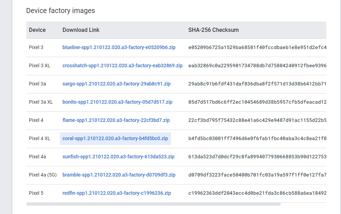Viewport: 341px width, 214px height.
Task: Select the flame factory zip download
Action: 116,120
